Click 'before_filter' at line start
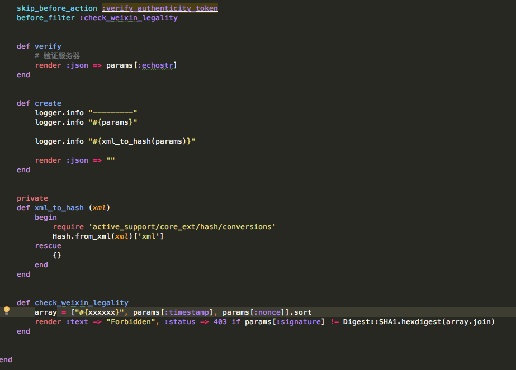The image size is (516, 370). (x=46, y=18)
